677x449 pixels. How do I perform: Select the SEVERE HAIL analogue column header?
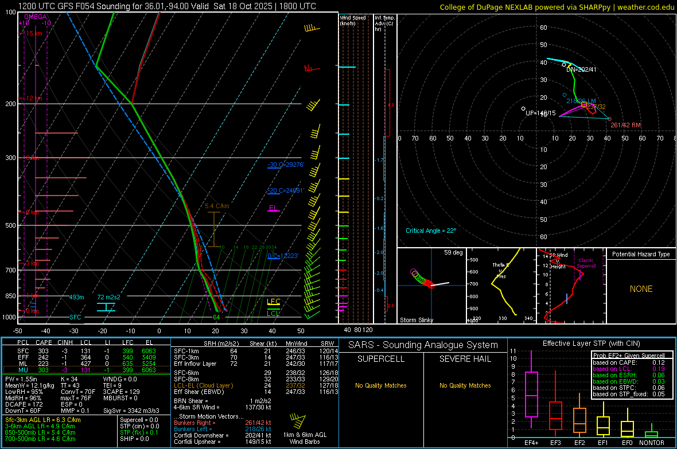coord(465,359)
